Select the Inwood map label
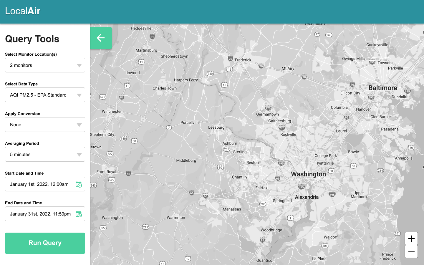 [x=133, y=73]
